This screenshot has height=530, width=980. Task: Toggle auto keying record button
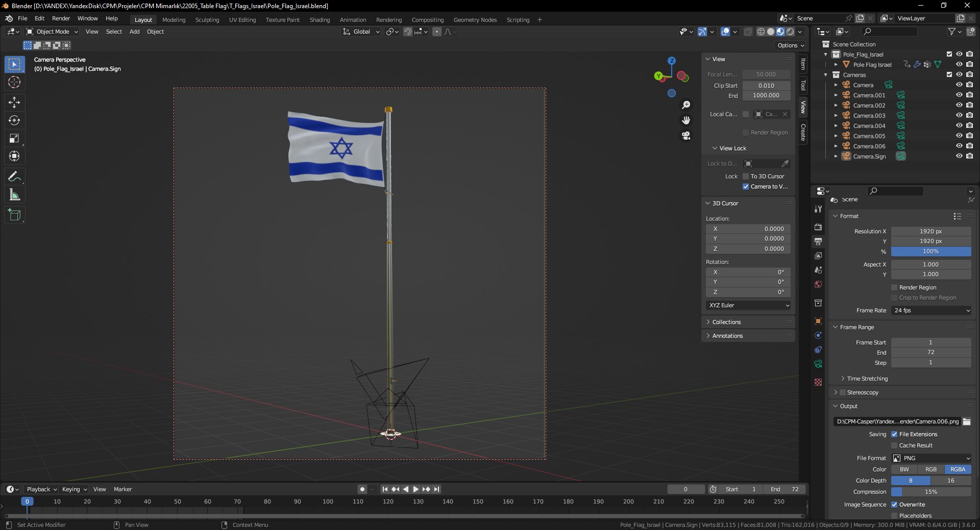click(362, 489)
